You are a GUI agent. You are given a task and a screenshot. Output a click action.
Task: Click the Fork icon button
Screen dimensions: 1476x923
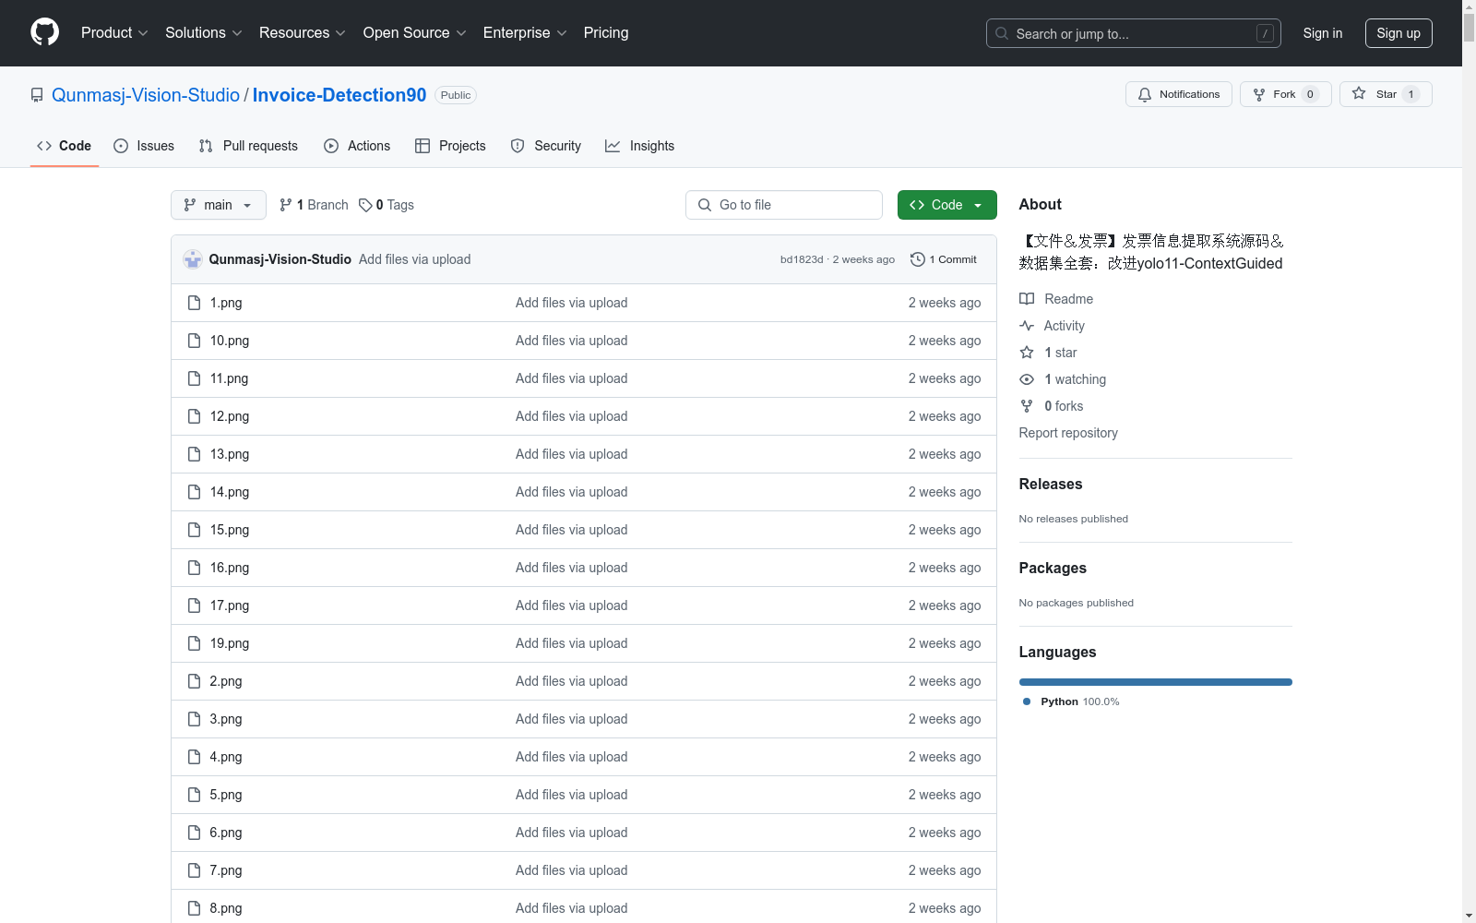pyautogui.click(x=1259, y=94)
